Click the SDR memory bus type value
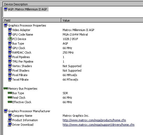The width and height of the screenshot is (143, 135). [65, 93]
